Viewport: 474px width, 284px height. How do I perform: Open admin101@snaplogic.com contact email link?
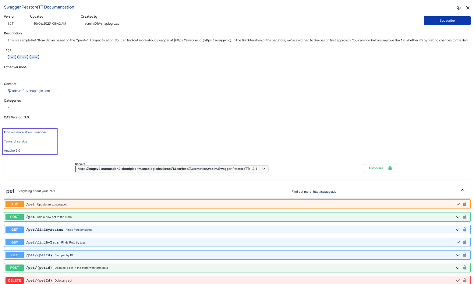(31, 91)
